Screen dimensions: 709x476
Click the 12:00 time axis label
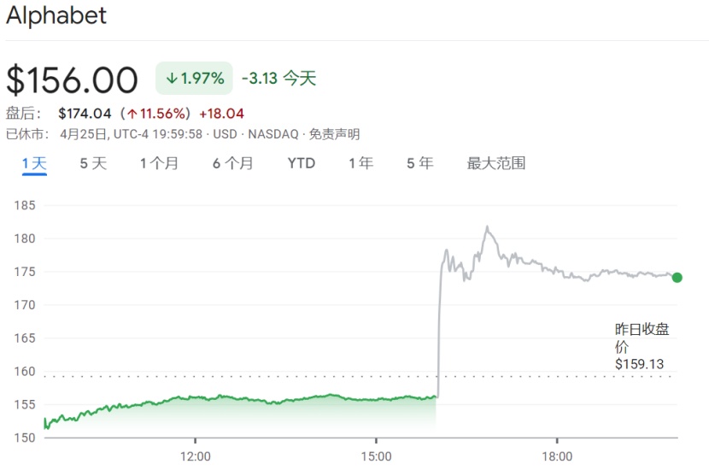click(x=196, y=456)
